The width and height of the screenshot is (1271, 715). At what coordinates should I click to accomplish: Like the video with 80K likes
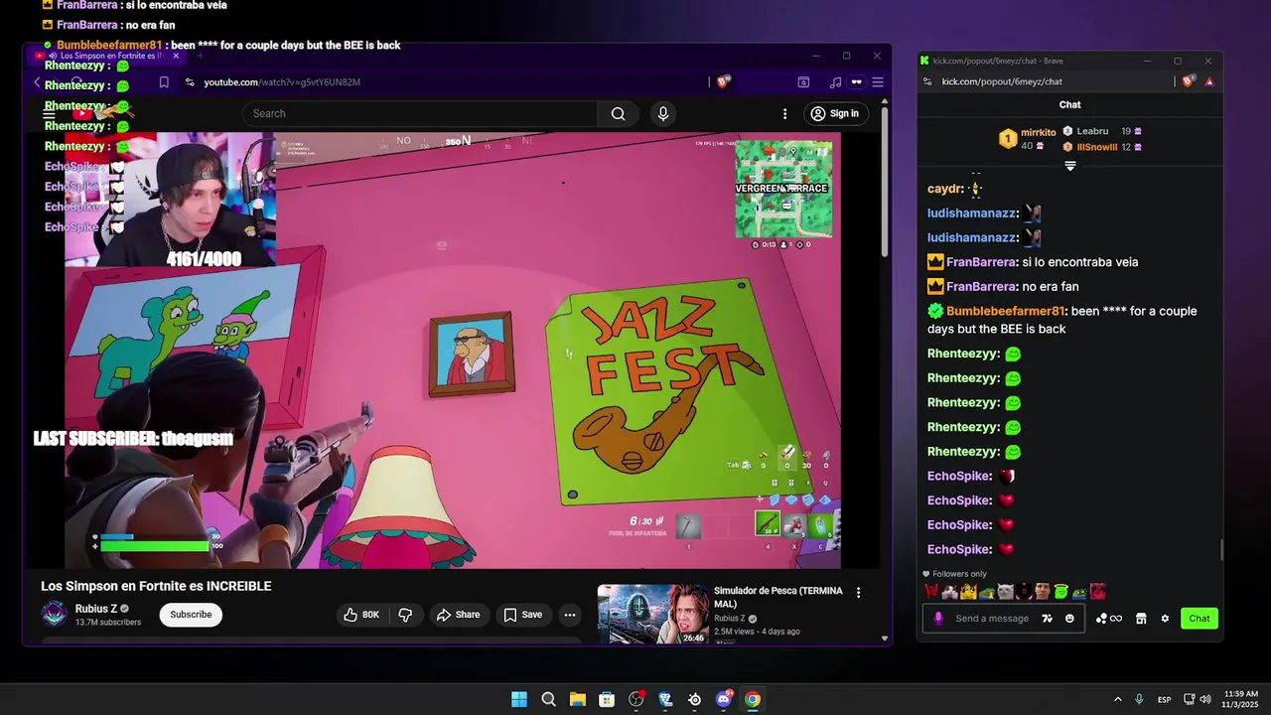[x=361, y=615]
